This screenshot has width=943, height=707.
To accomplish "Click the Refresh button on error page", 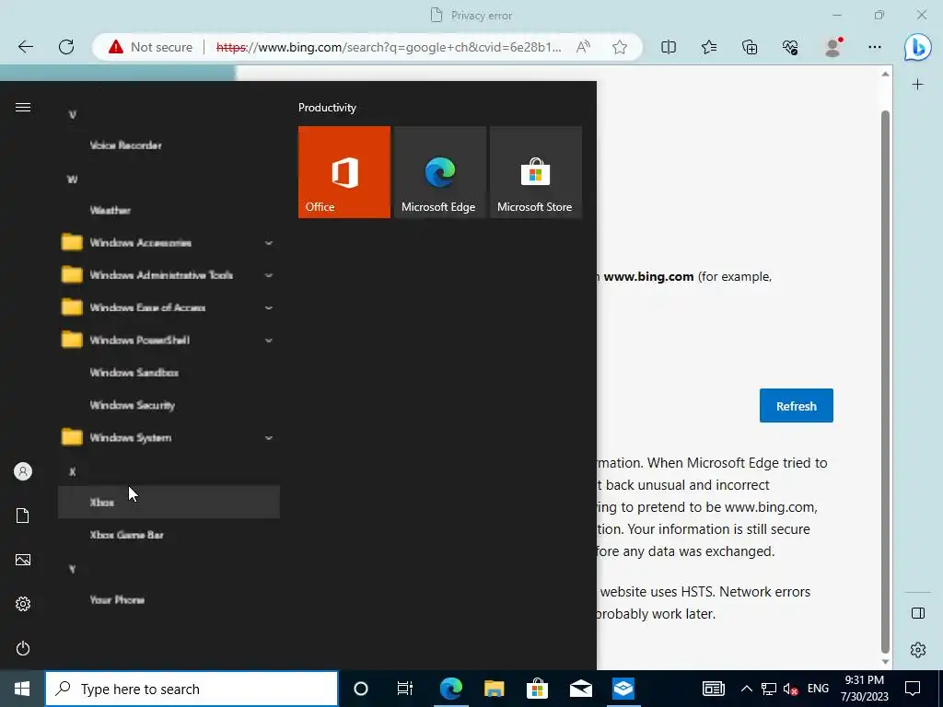I will tap(797, 406).
